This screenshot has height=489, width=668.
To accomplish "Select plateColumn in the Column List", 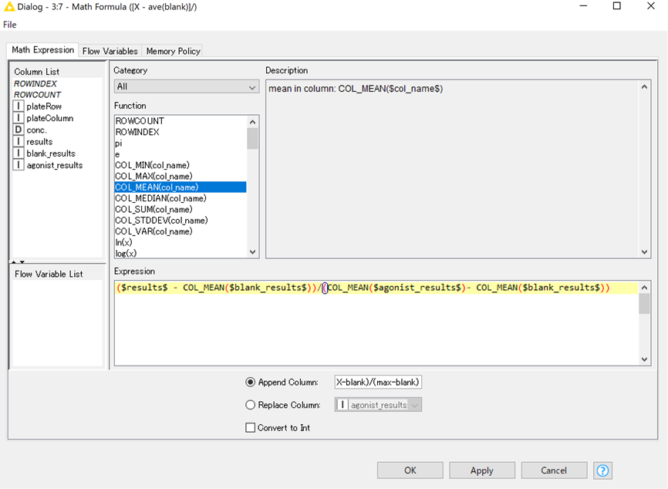I will [50, 118].
